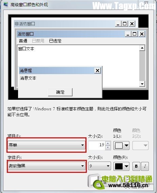
Task: Select the 已选定 menu item in the preview
Action: (x=55, y=41)
